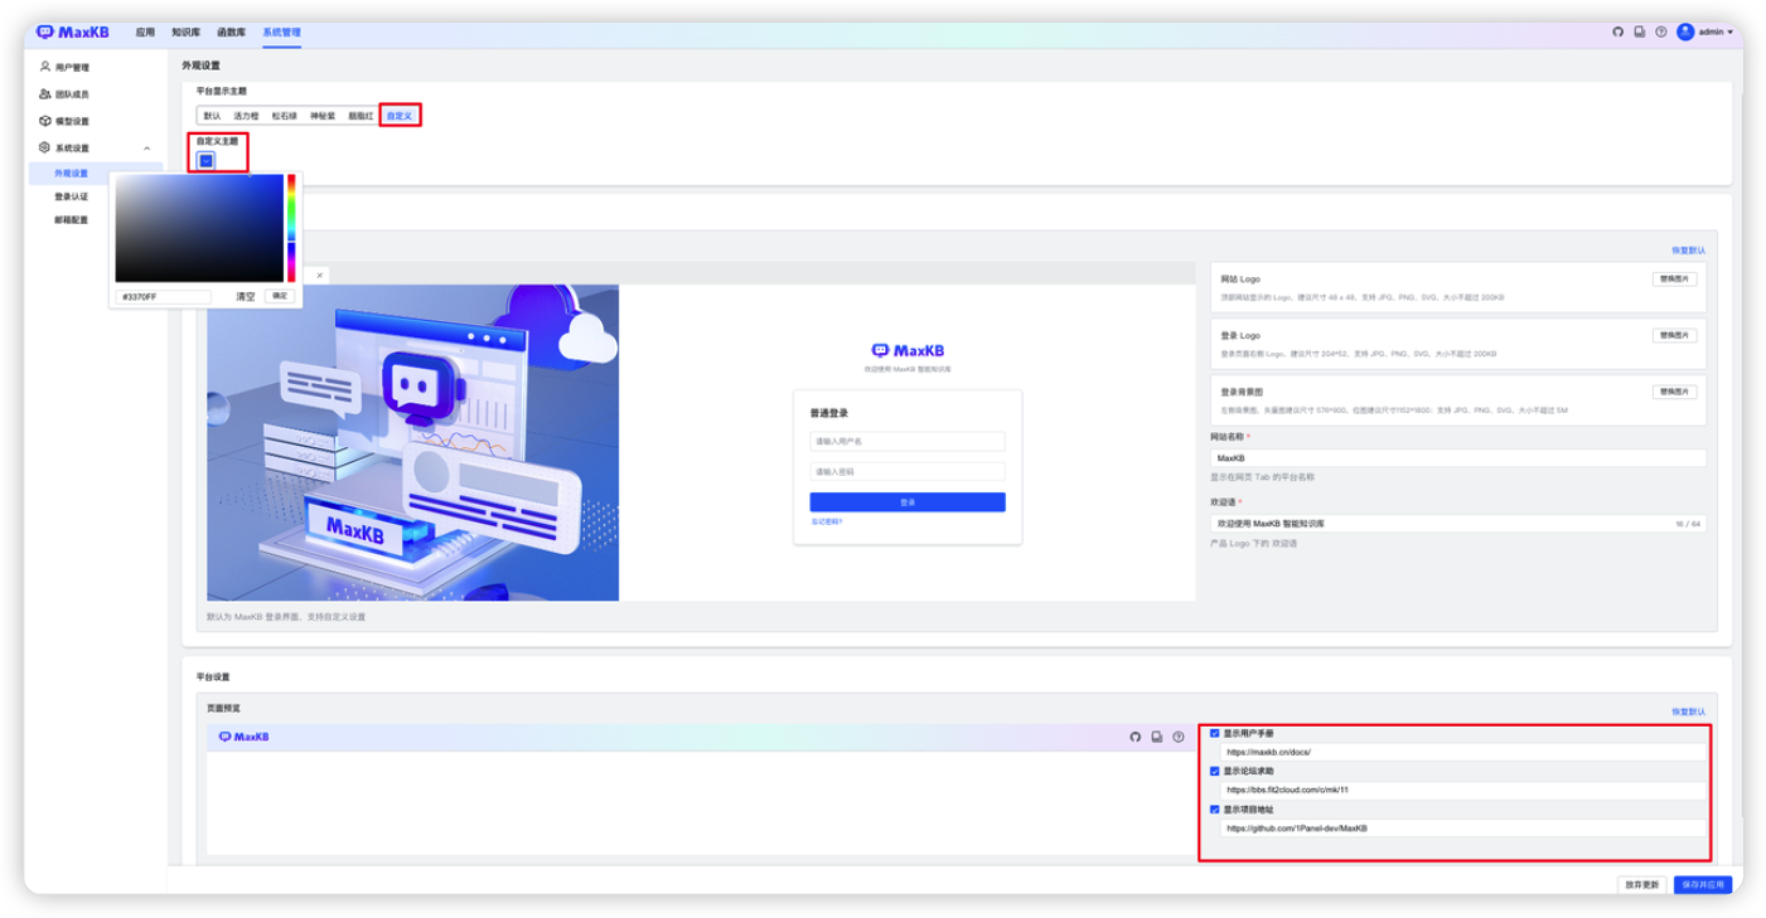Viewport: 1766px width, 918px height.
Task: Click 恢复默认 in the login settings section
Action: [x=1688, y=251]
